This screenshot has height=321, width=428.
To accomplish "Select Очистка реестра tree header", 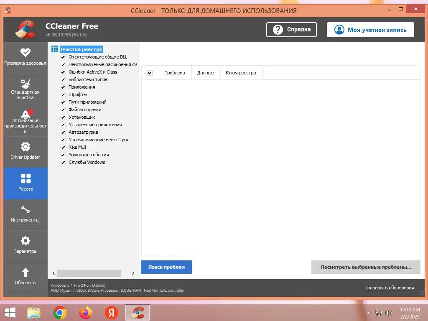I will (x=81, y=49).
